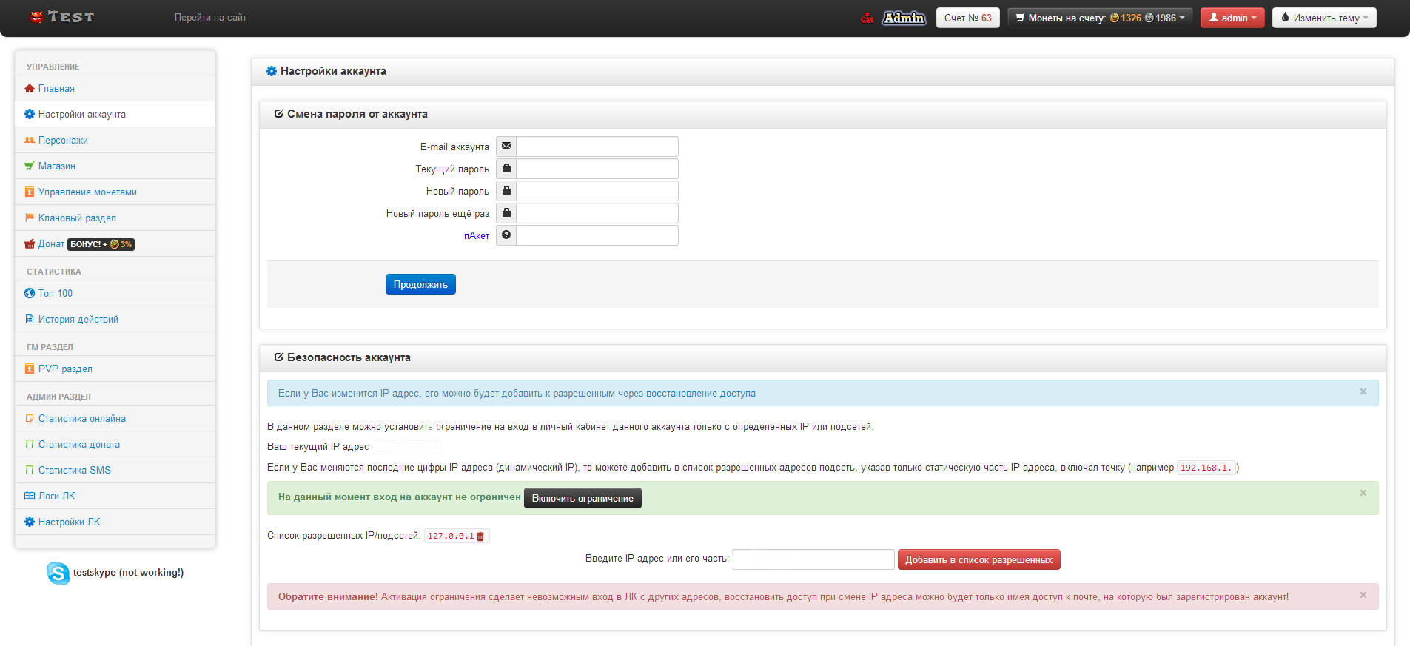Open Донат in the sidebar
Screen dimensions: 1410x646
[x=115, y=243]
